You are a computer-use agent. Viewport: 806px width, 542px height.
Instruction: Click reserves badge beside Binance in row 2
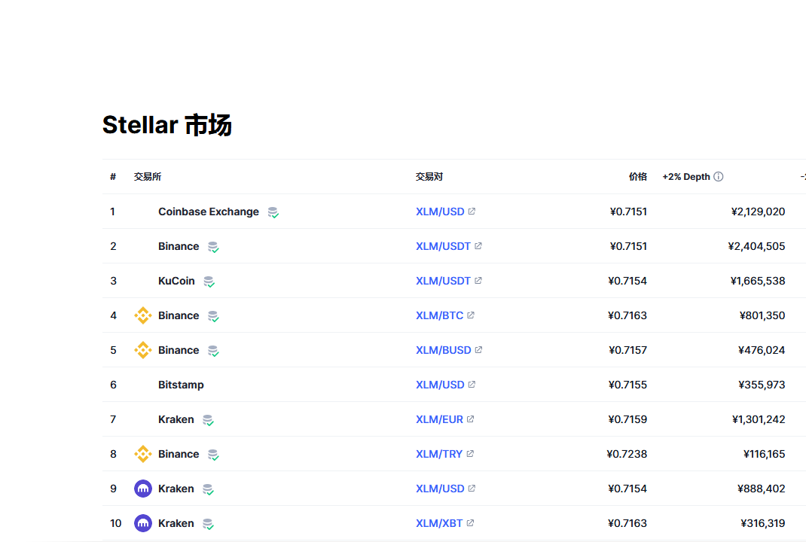coord(213,247)
